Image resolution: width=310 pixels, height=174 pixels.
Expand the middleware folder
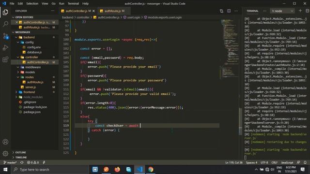coord(33,67)
